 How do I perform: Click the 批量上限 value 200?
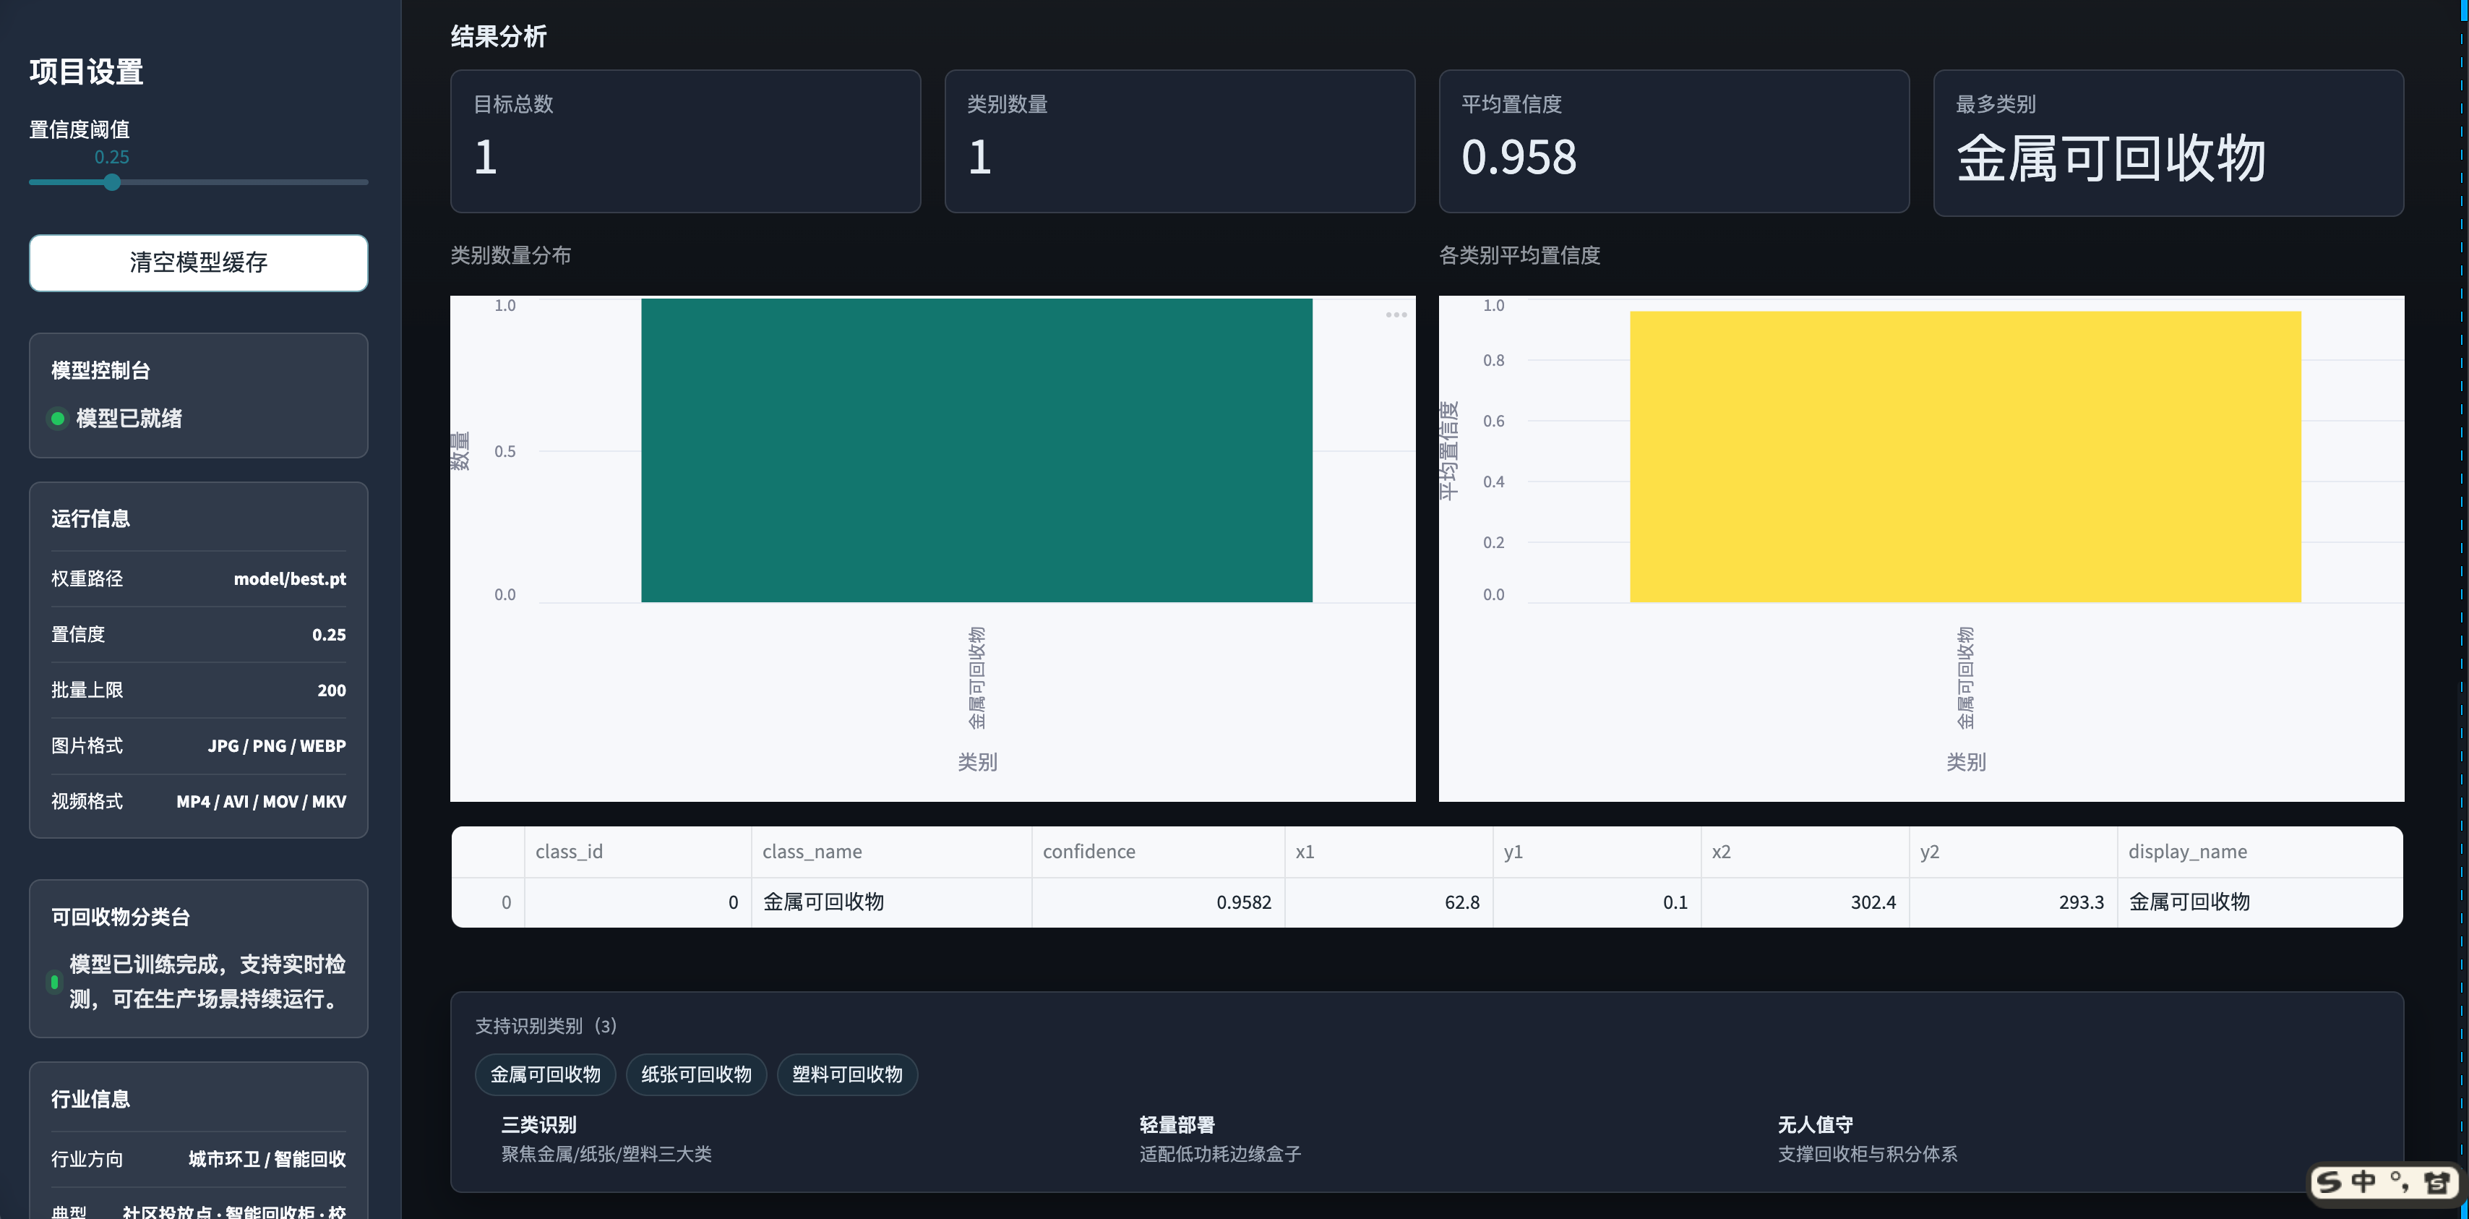point(332,690)
